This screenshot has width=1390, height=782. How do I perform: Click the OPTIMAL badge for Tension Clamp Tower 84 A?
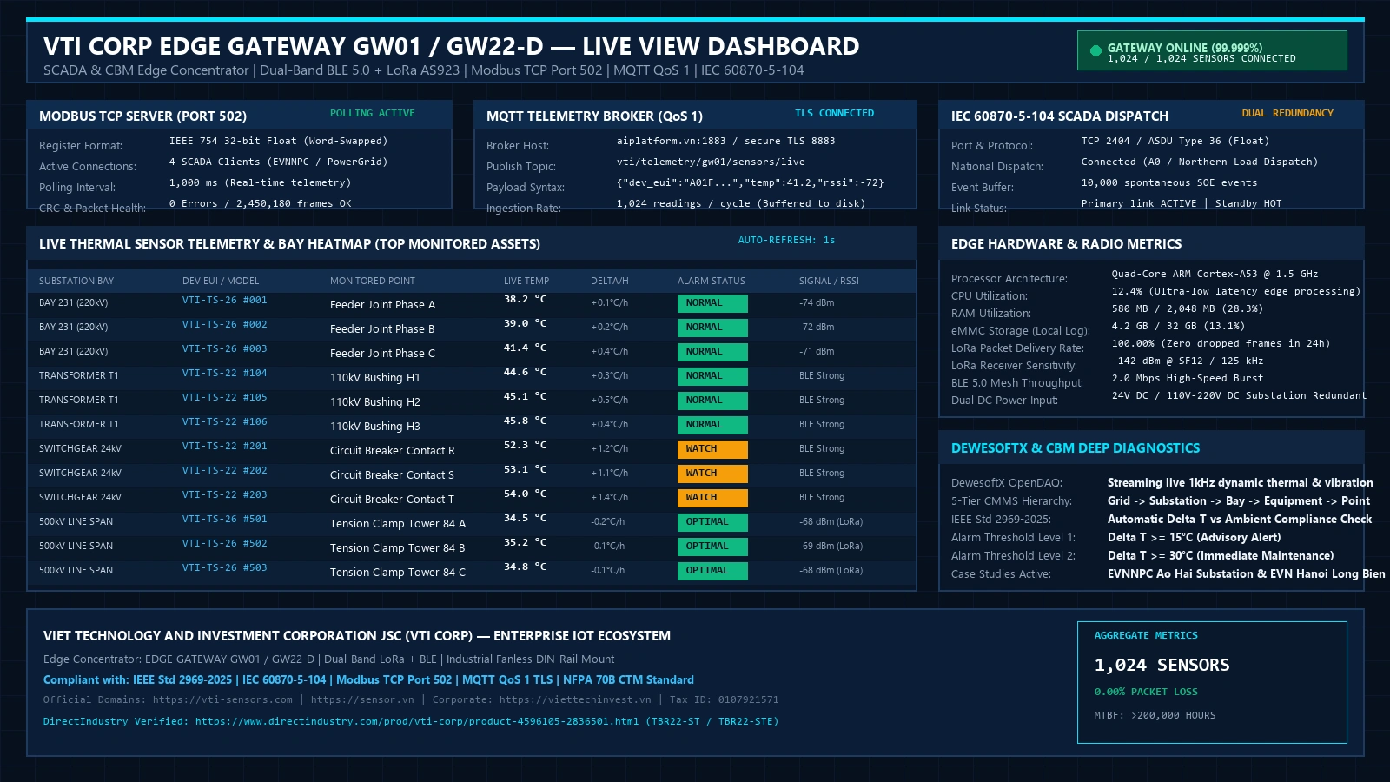pyautogui.click(x=712, y=522)
